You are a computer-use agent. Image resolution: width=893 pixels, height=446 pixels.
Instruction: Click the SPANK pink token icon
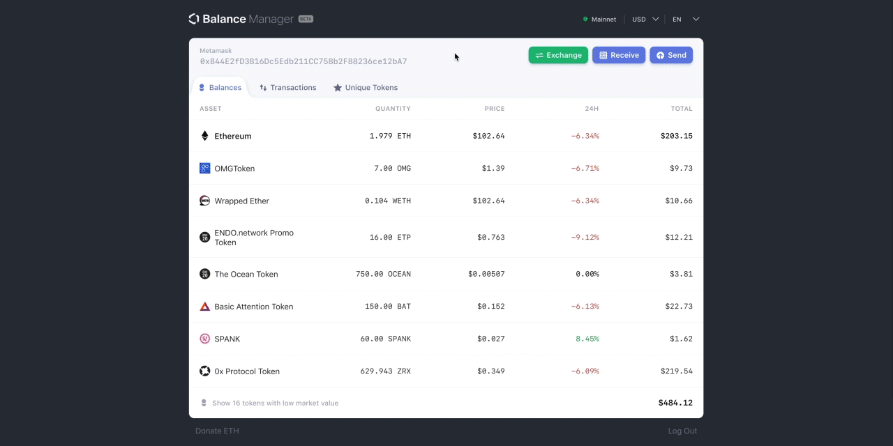pos(204,339)
